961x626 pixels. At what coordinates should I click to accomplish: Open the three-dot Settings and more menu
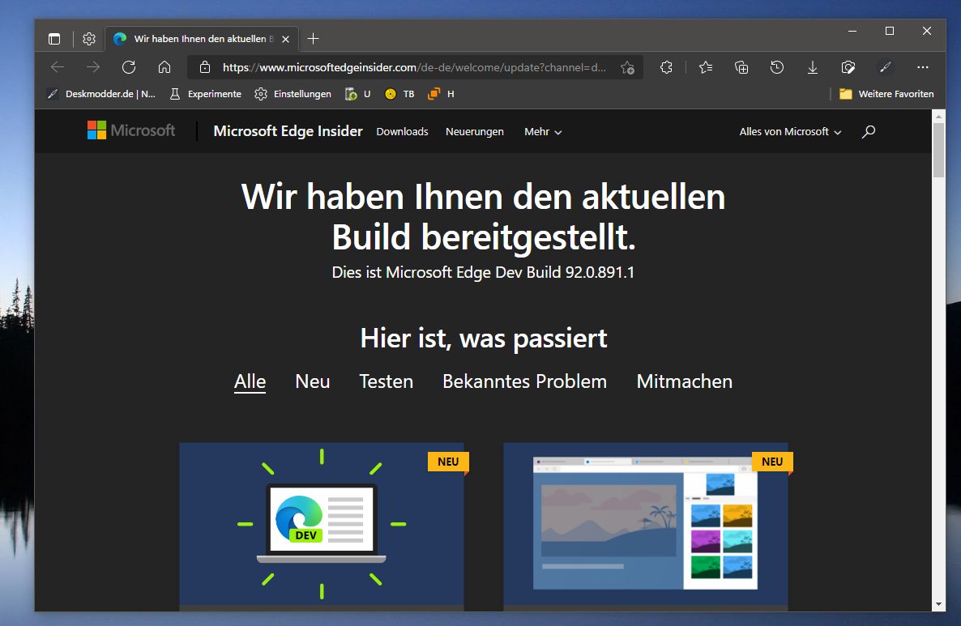(x=922, y=67)
